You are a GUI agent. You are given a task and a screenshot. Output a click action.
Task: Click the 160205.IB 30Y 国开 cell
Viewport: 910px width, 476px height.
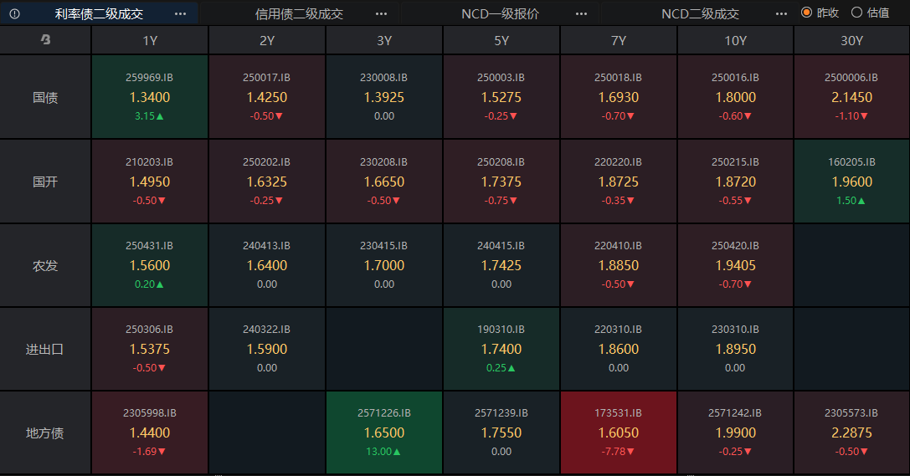click(x=851, y=181)
